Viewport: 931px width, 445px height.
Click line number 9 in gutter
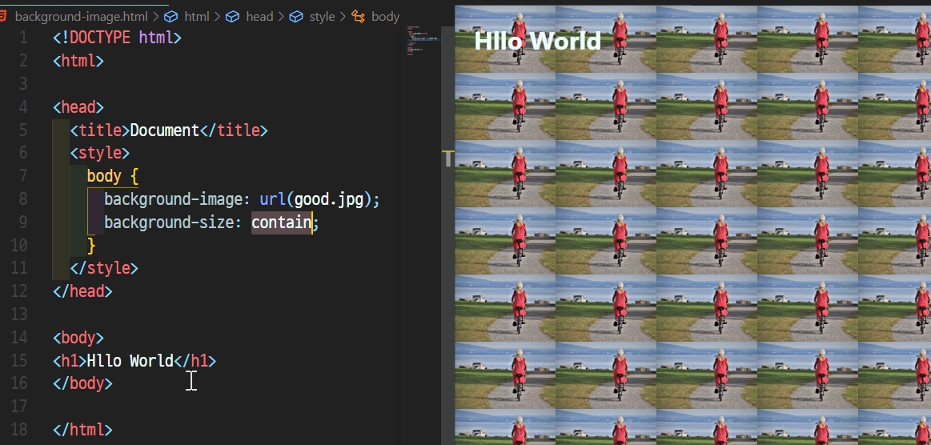click(x=23, y=222)
